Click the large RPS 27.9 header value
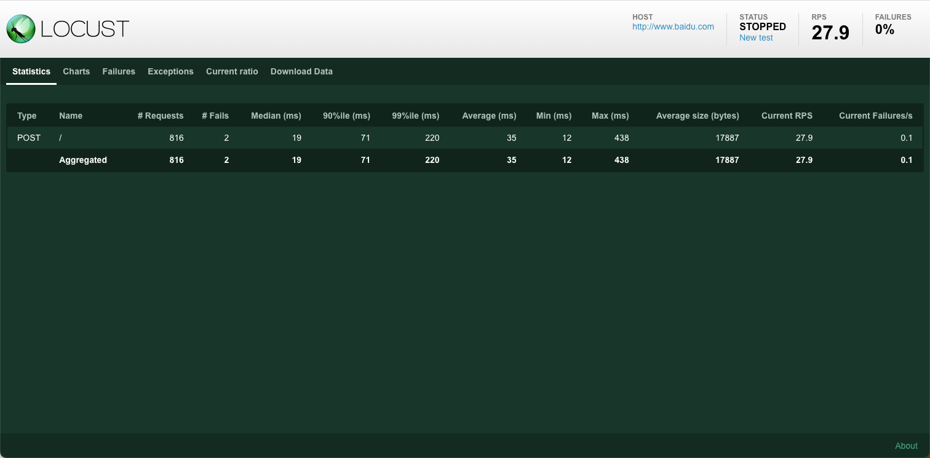 [x=830, y=33]
